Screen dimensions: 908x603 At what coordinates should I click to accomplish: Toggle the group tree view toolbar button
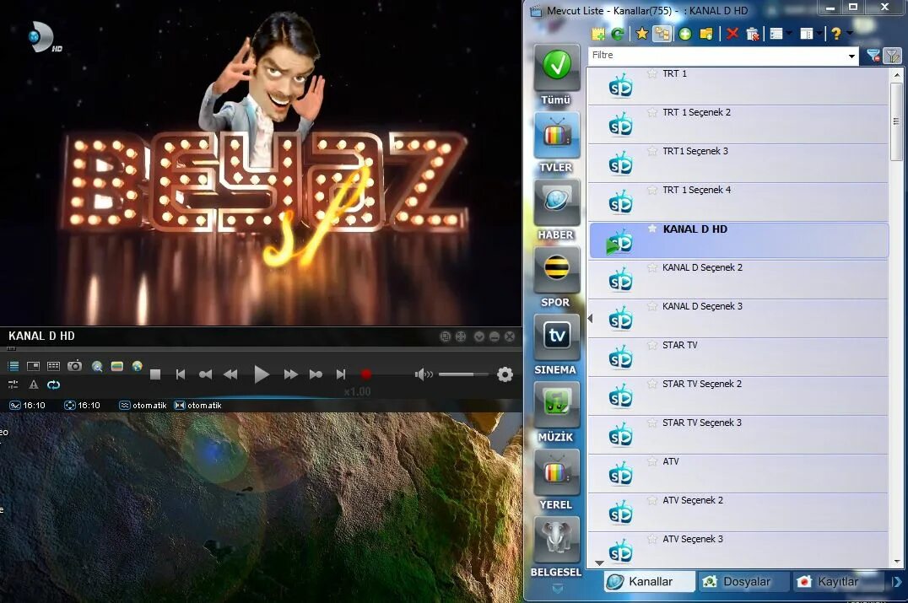tap(662, 34)
